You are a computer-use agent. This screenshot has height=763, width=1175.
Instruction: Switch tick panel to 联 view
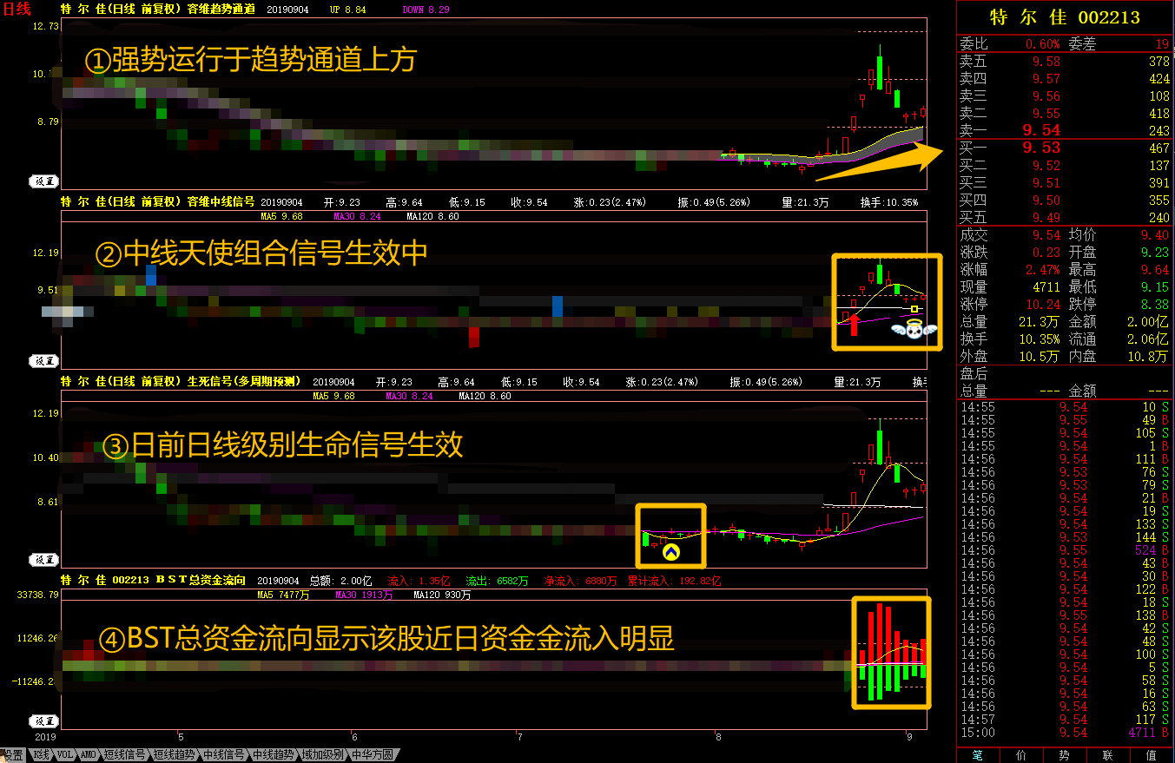[1107, 755]
